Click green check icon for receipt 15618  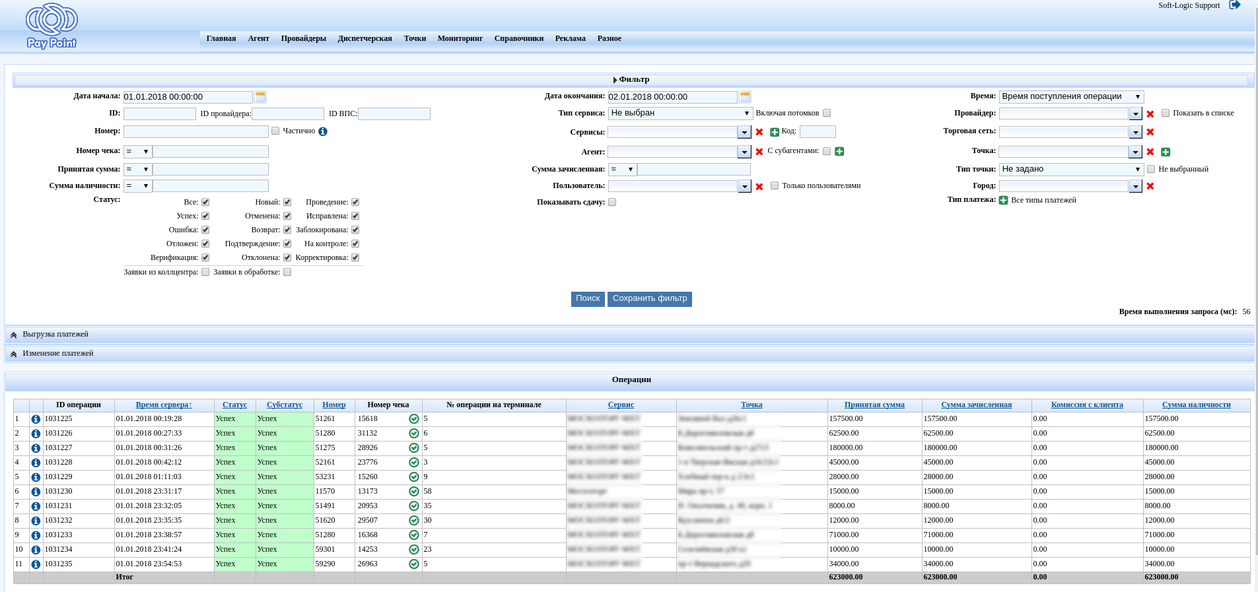point(414,419)
